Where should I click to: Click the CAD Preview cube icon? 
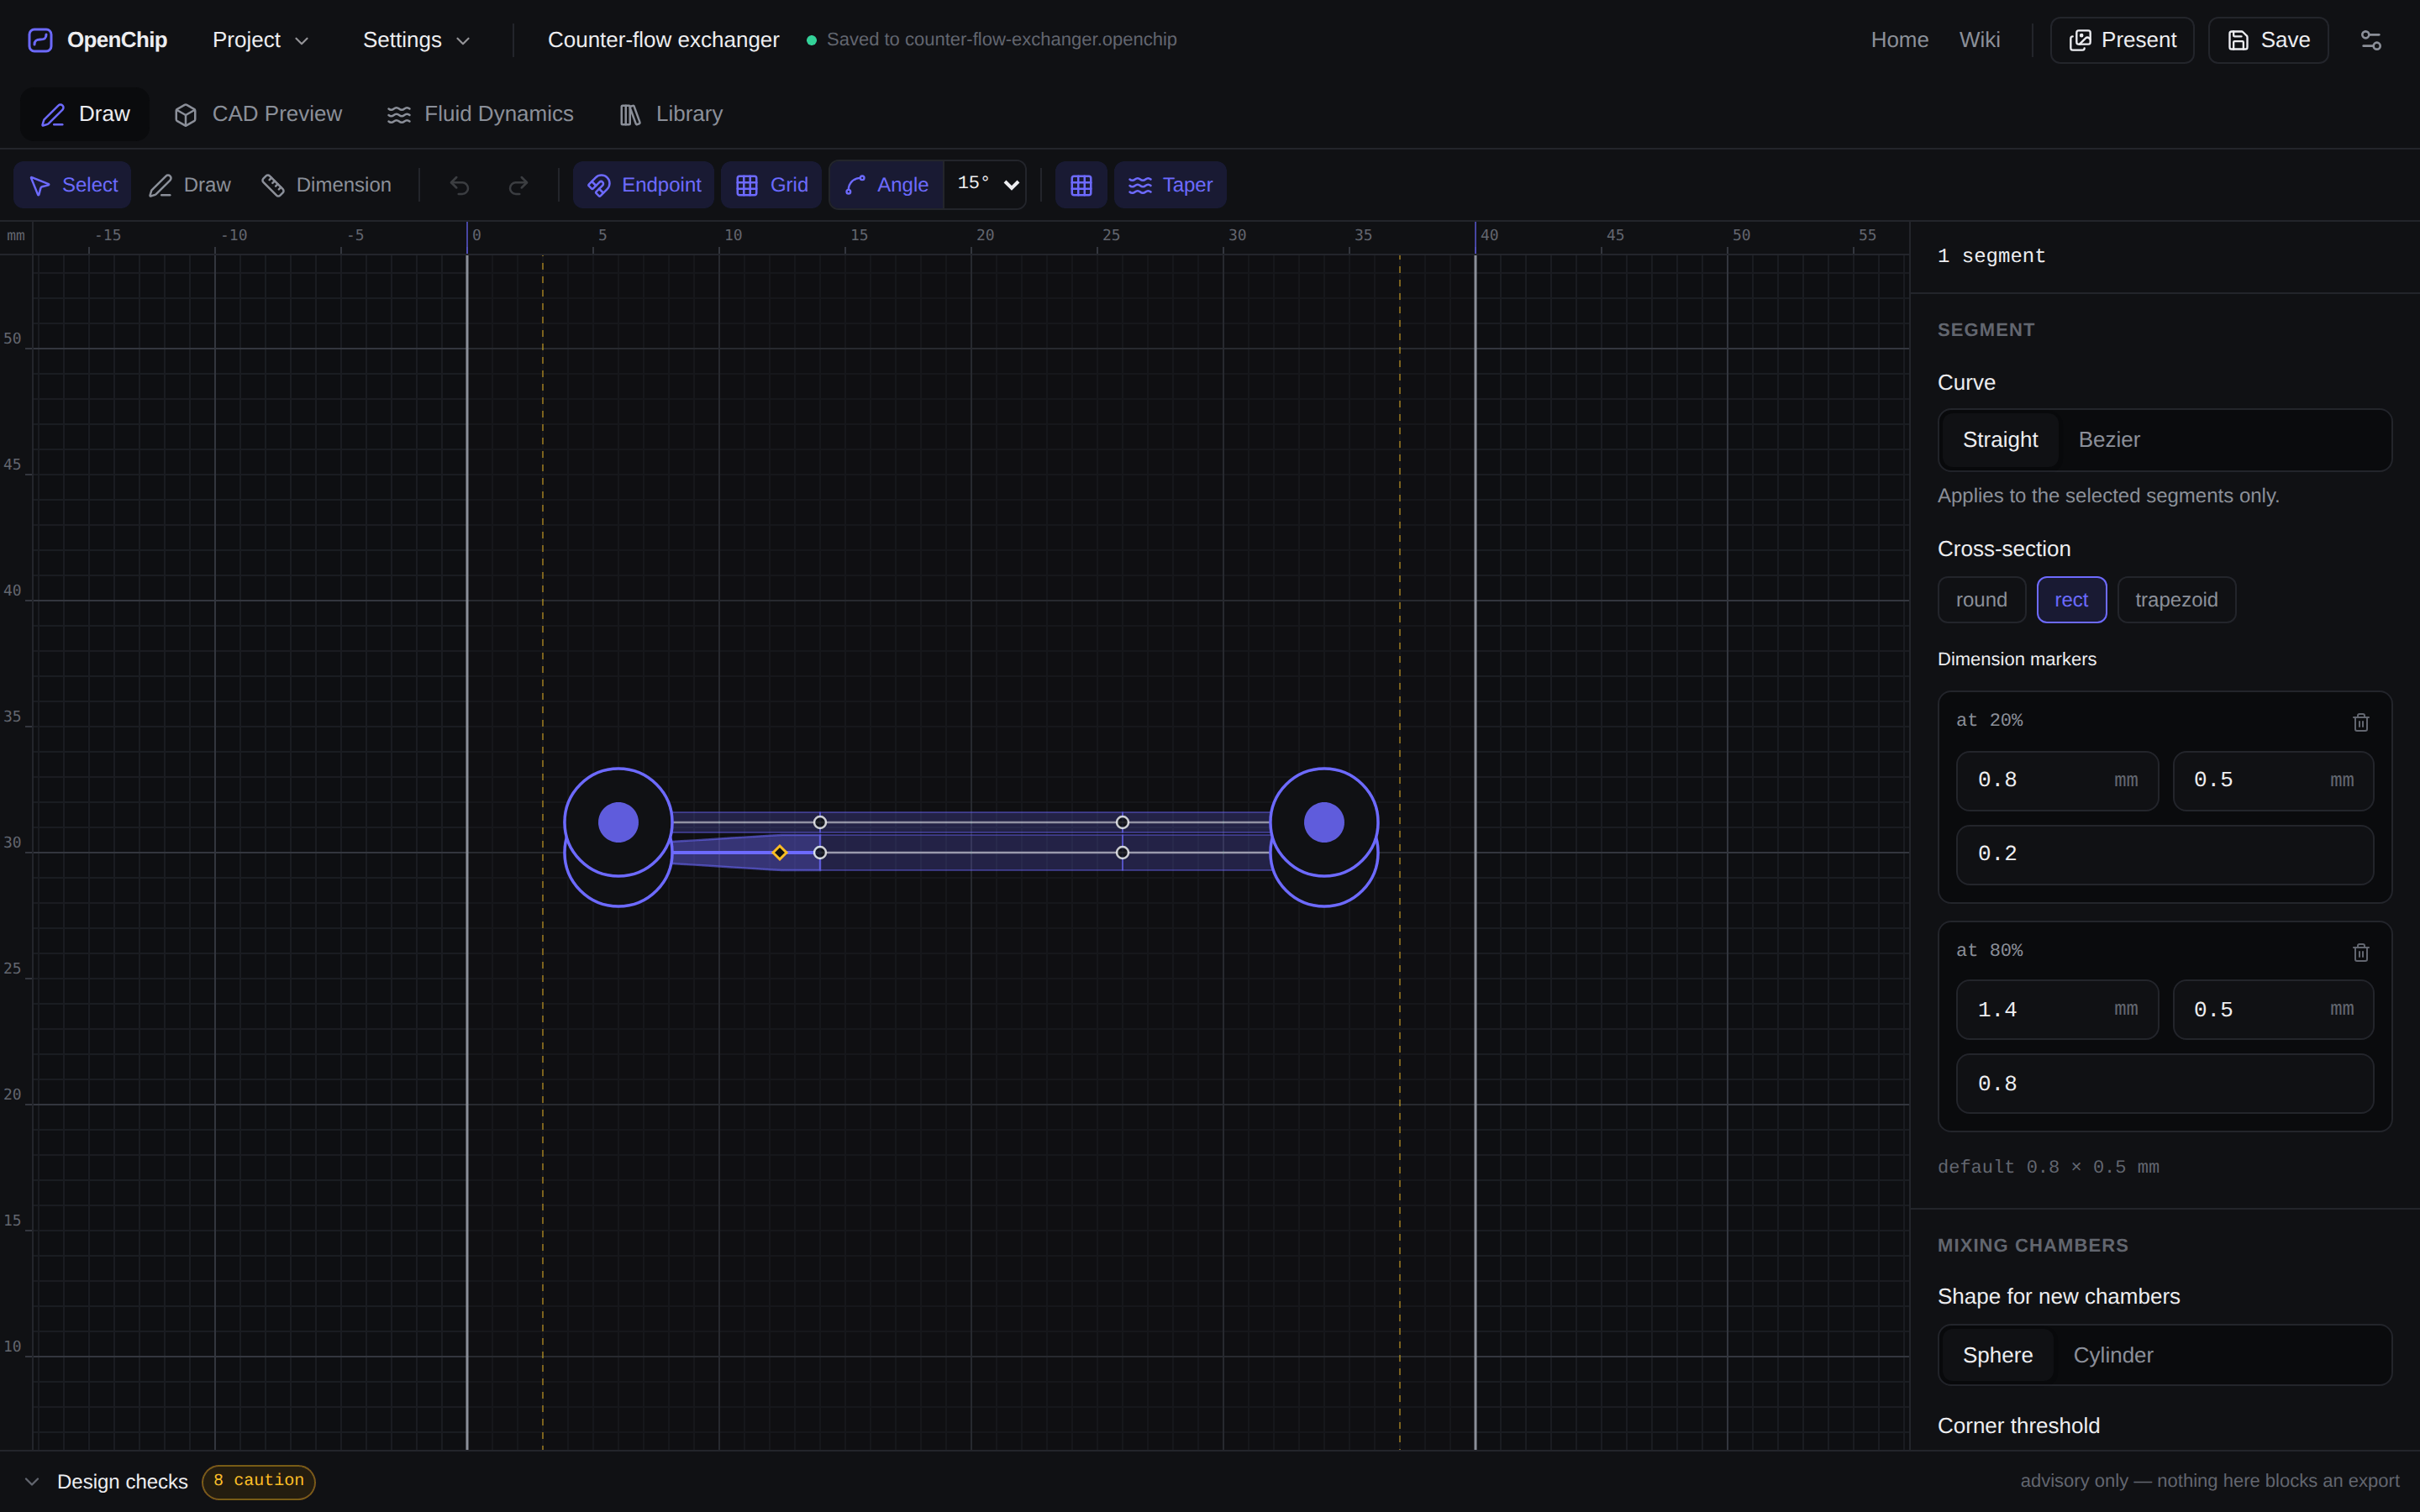pos(185,115)
